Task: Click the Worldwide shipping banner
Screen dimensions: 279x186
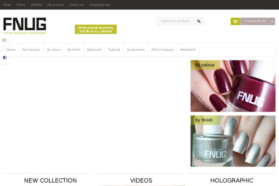Action: click(96, 29)
